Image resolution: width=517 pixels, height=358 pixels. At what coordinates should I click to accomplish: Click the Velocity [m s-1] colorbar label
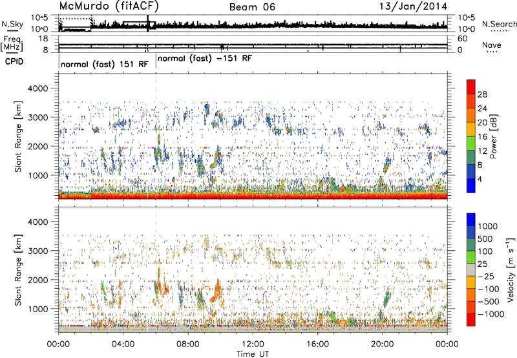click(x=511, y=269)
